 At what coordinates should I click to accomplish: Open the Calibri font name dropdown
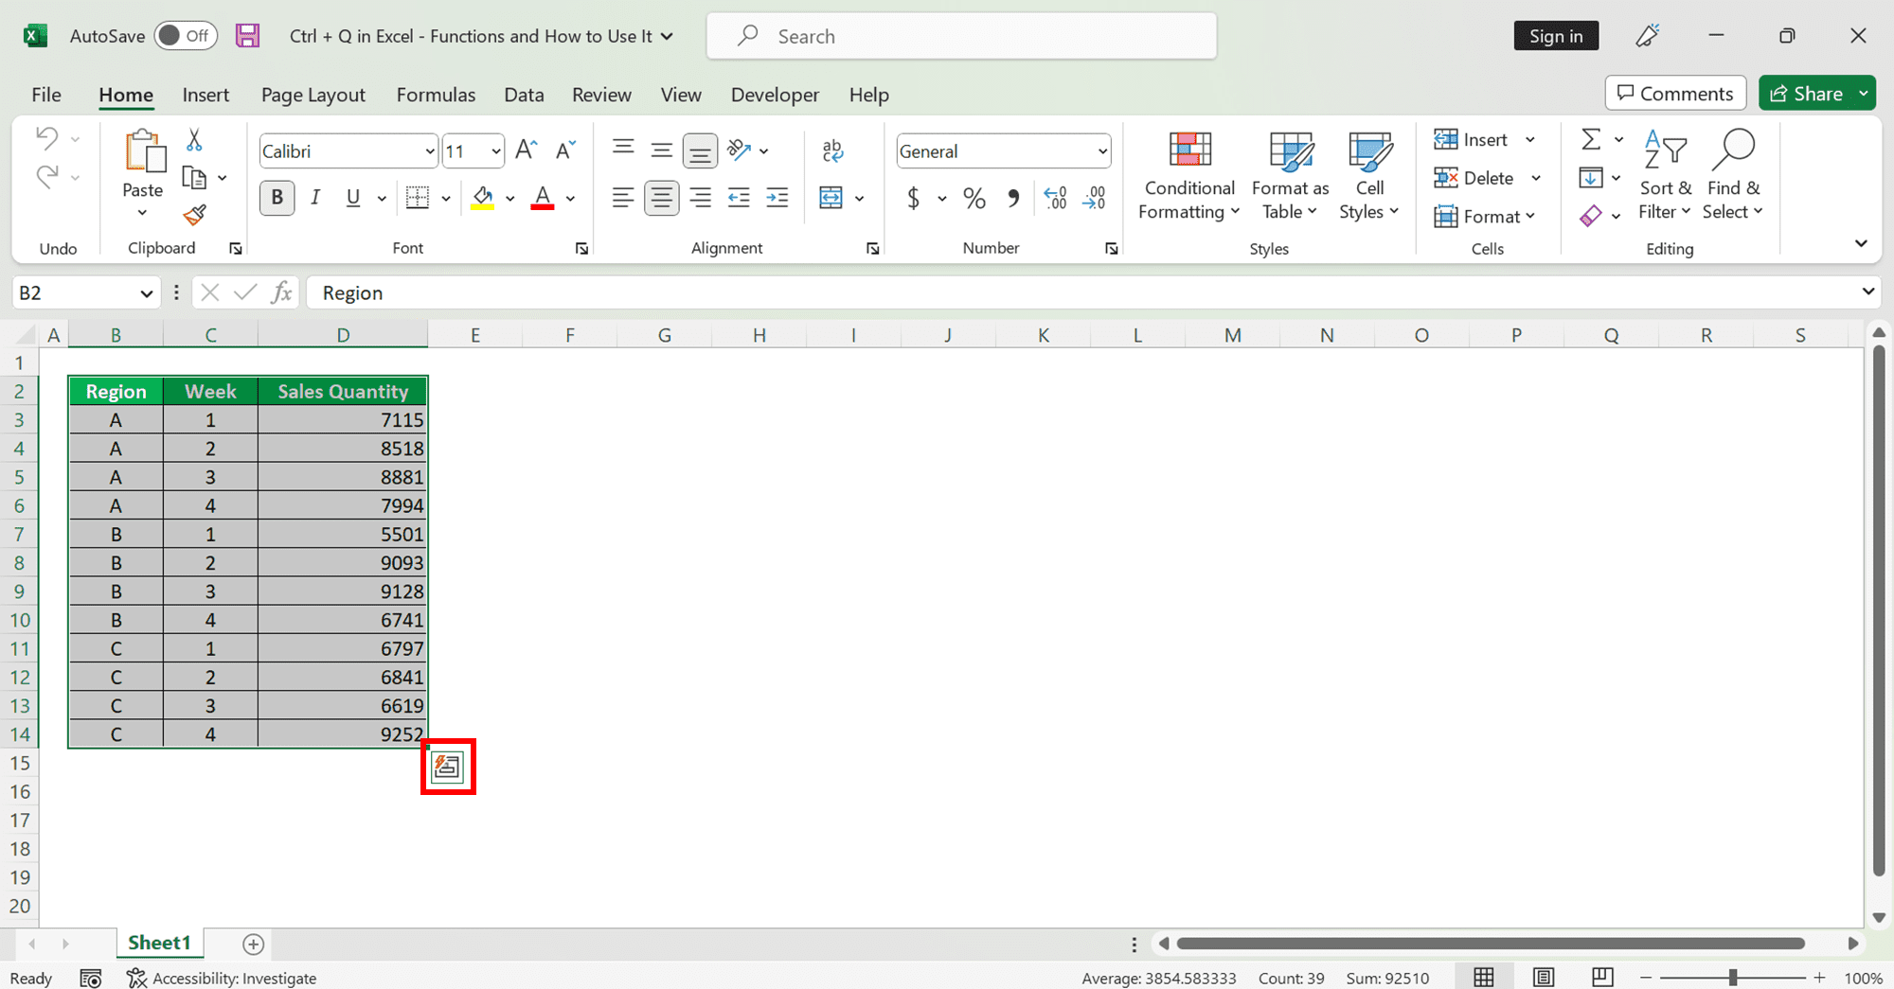(x=429, y=151)
